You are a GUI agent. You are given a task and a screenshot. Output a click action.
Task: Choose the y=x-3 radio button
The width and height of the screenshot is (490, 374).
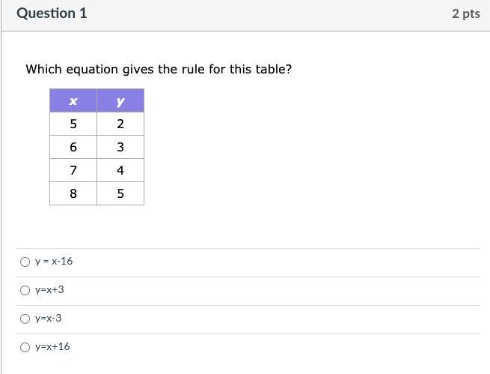(25, 319)
